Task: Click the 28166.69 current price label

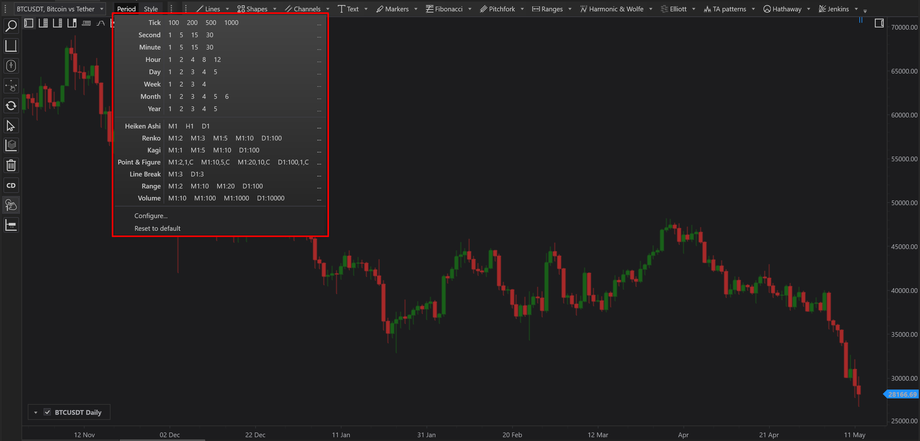Action: pyautogui.click(x=902, y=394)
